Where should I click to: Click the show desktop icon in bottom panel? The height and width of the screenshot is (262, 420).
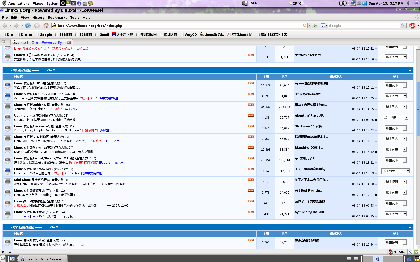click(x=3, y=259)
